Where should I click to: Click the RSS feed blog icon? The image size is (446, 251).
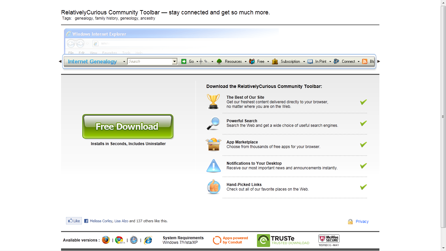(365, 61)
